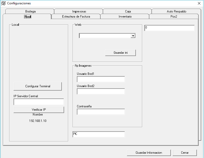This screenshot has width=204, height=158.
Task: Go to the Auto Respaldo tab
Action: 176,11
